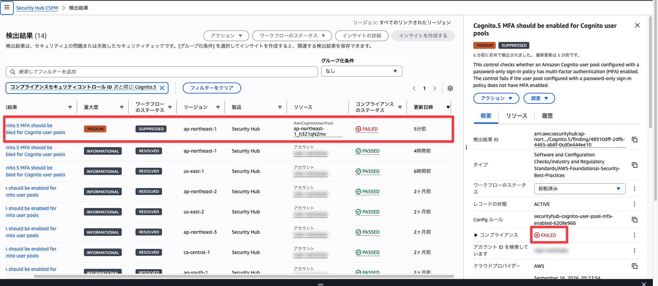
Task: Open options menu for レコードの状態 row
Action: 635,204
